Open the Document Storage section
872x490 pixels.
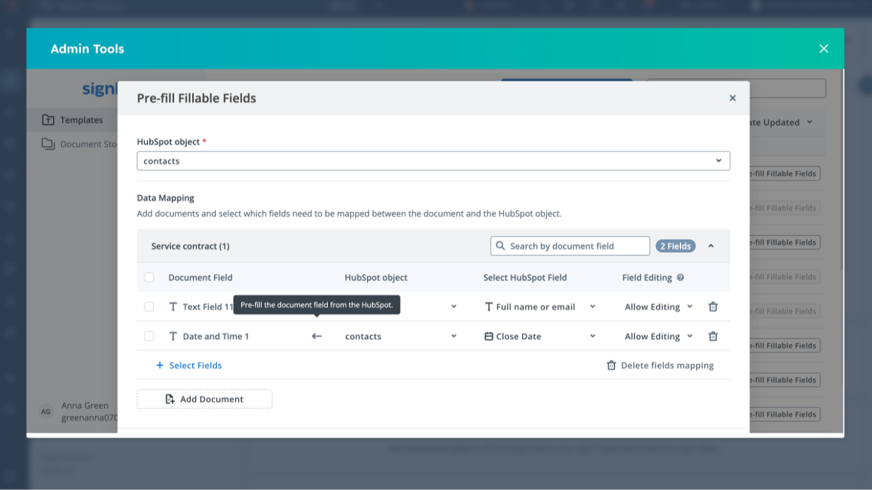coord(87,143)
